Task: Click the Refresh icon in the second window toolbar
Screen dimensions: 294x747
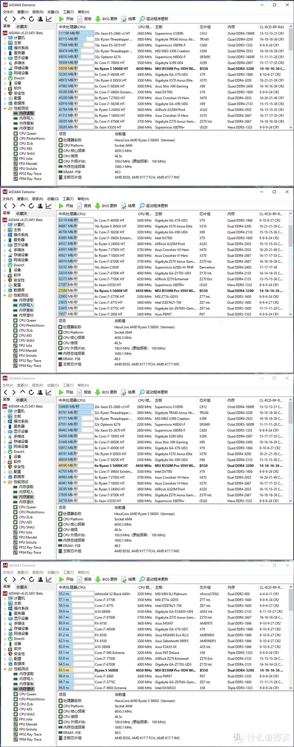Action: 31,206
